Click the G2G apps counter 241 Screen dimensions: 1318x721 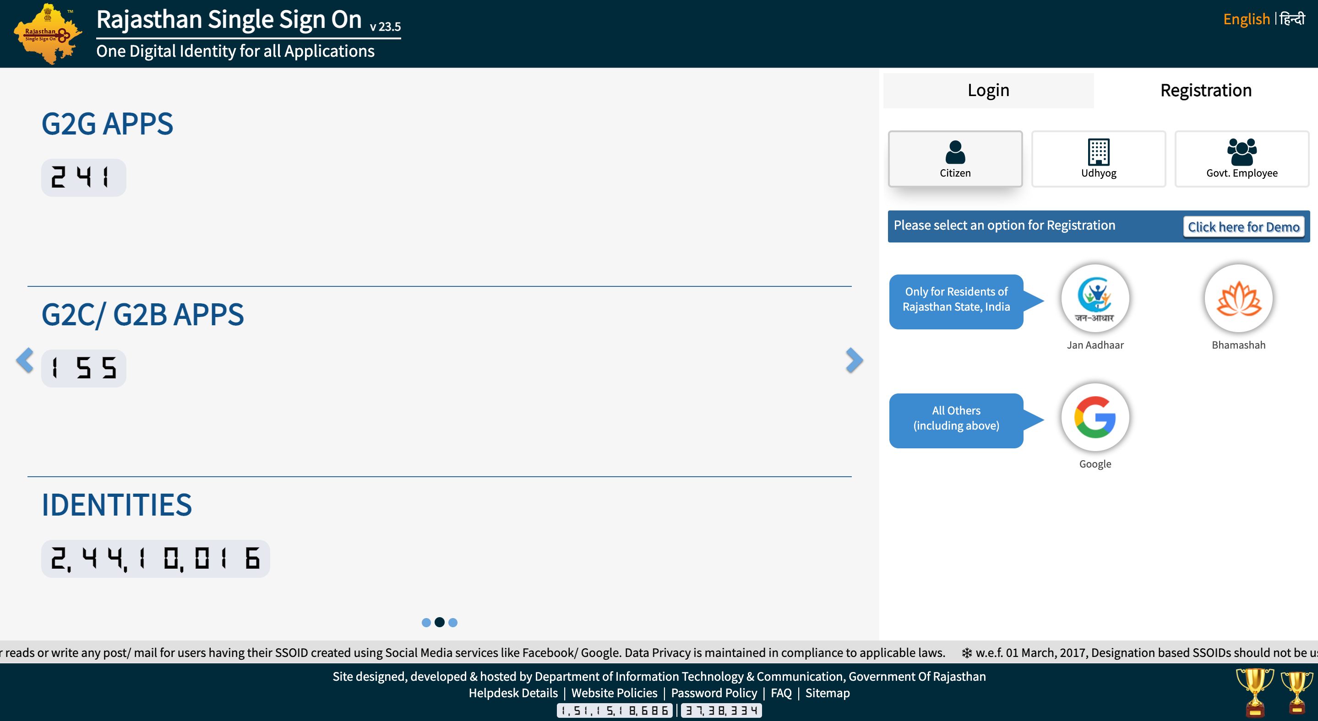coord(83,178)
